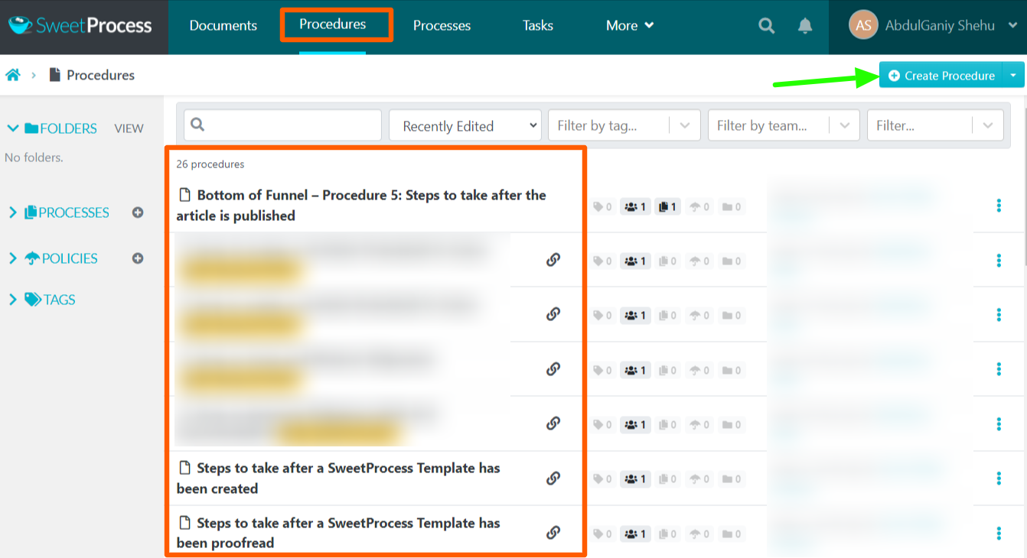Screen dimensions: 1027x558
Task: Click the 'No folders.' text
Action: [34, 157]
